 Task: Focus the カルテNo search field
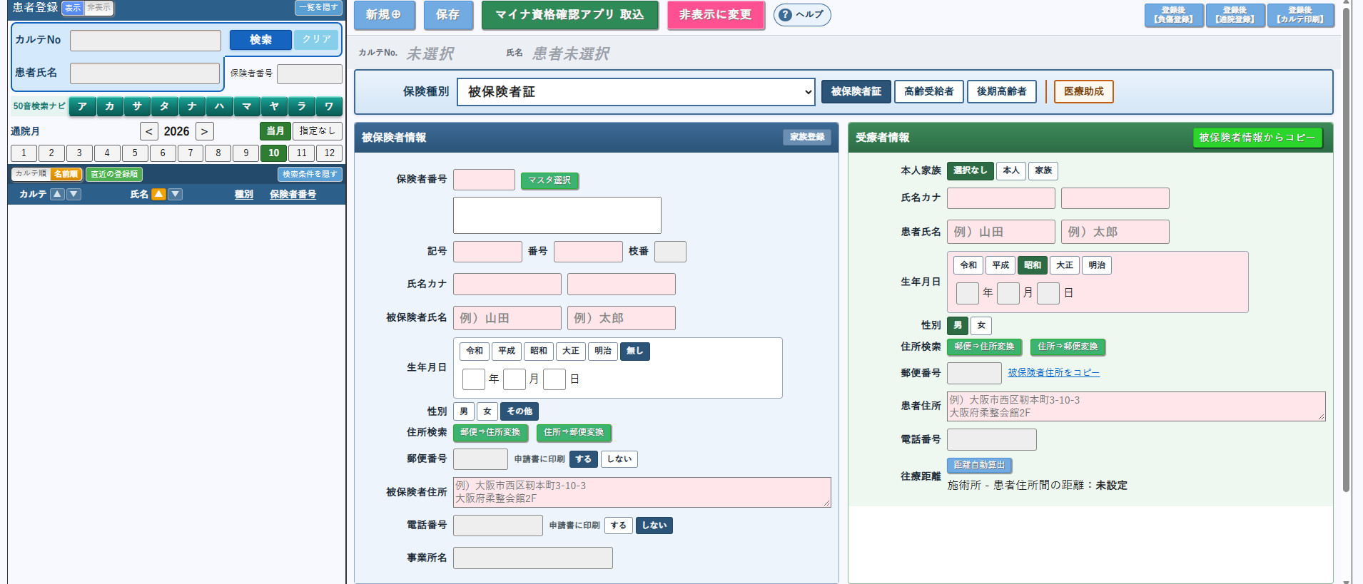pyautogui.click(x=146, y=41)
